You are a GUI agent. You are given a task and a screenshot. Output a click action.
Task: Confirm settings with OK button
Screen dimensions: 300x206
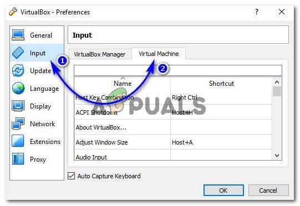tap(223, 190)
